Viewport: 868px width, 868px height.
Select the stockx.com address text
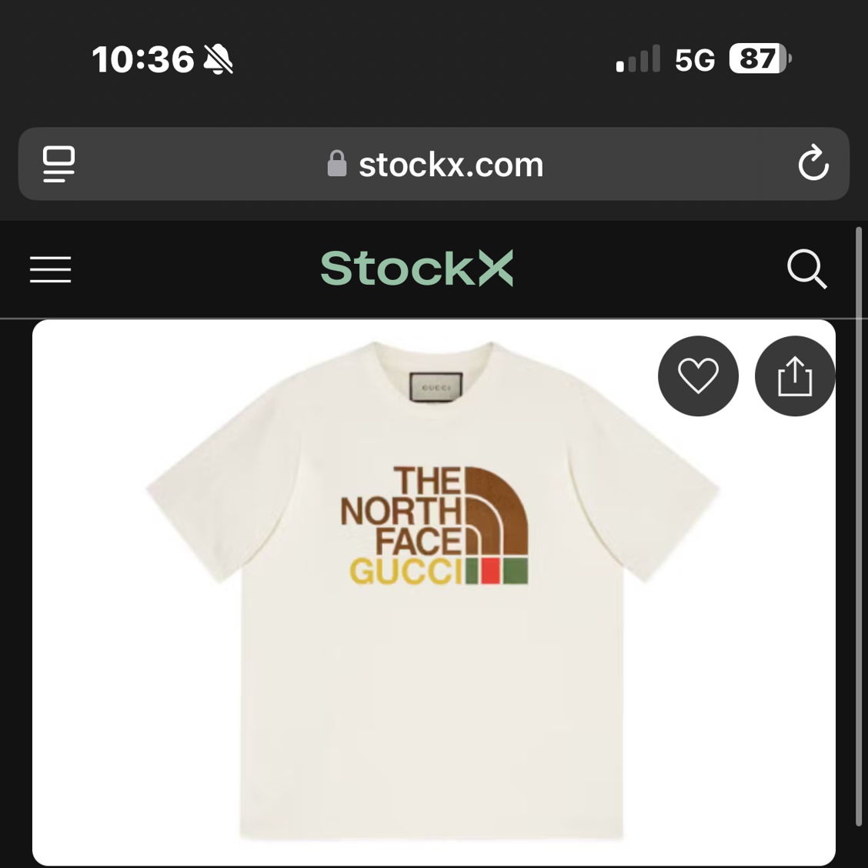pyautogui.click(x=451, y=165)
